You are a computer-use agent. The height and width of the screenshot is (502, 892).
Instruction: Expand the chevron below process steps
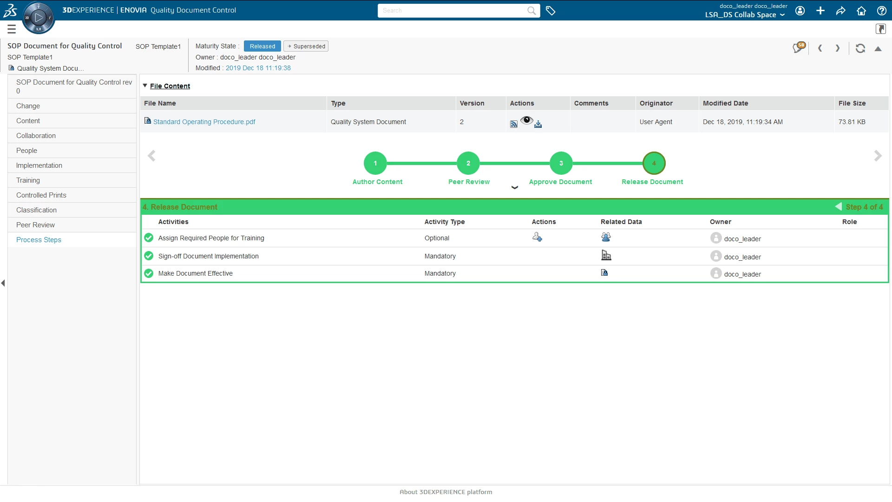click(514, 188)
